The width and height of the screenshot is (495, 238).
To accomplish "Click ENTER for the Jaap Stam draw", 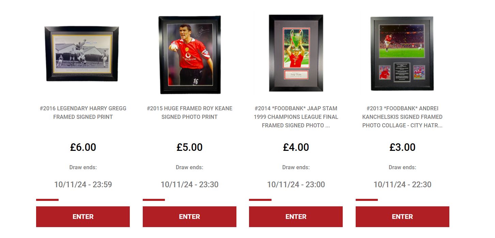I will (296, 217).
